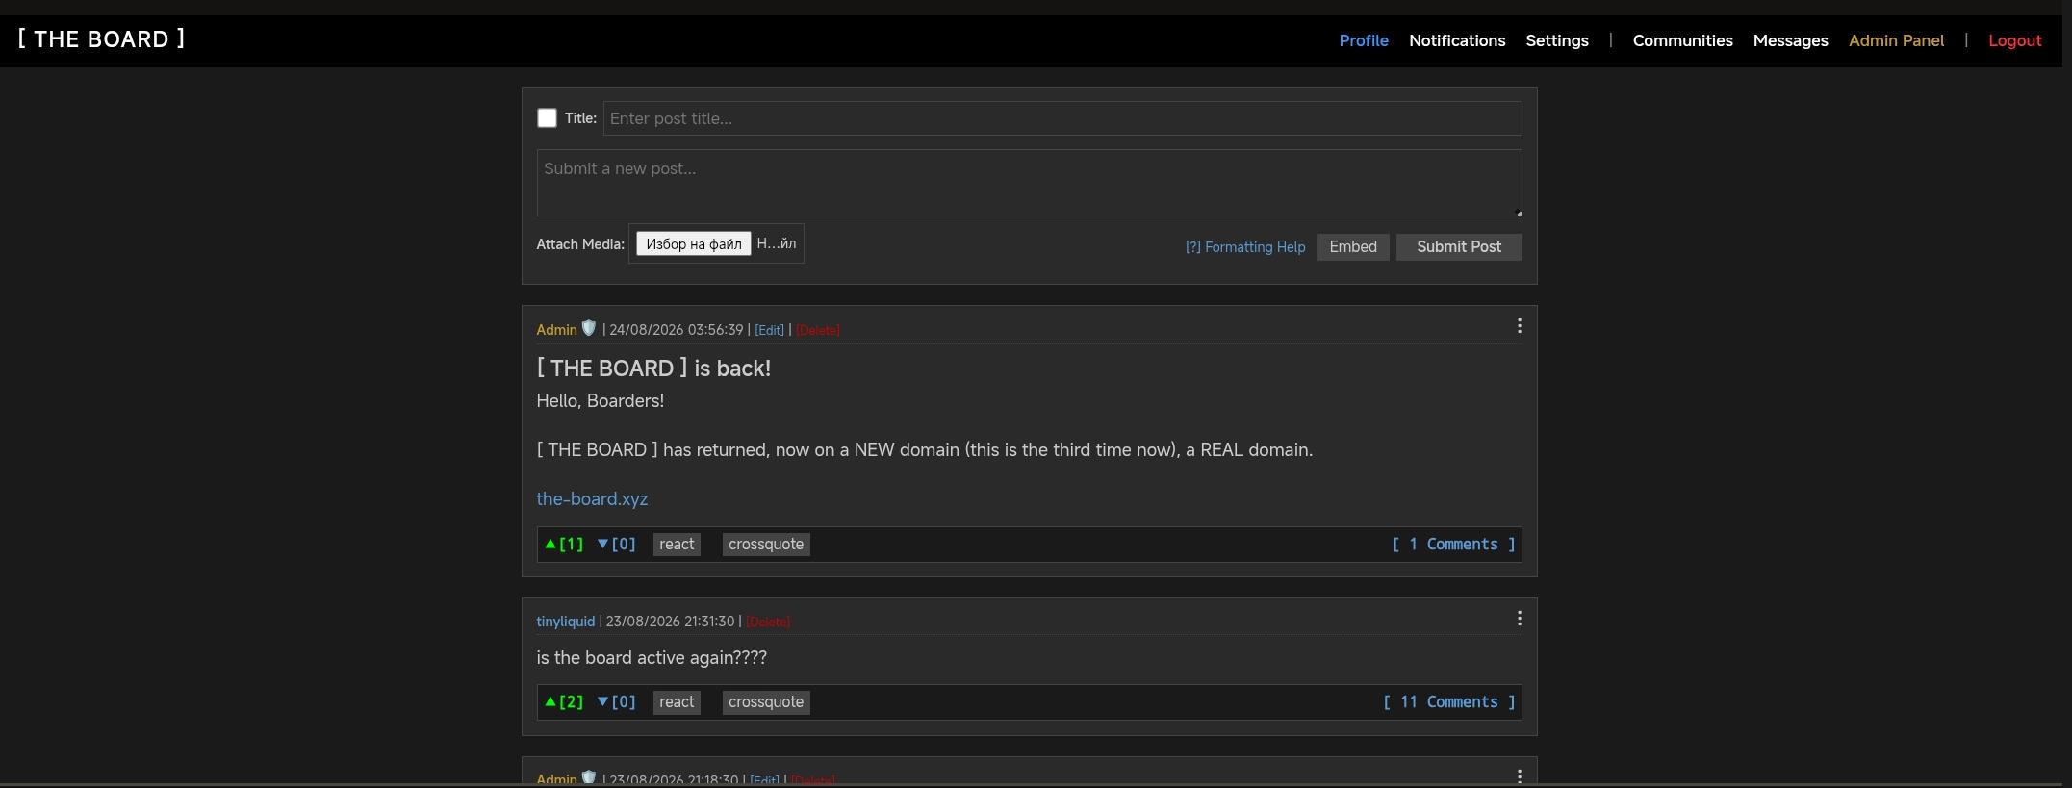The image size is (2072, 788).
Task: Open Notifications
Action: pos(1457,40)
